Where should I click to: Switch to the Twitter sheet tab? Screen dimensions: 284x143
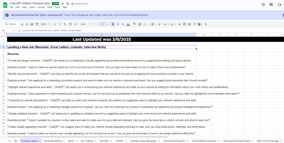pyautogui.click(x=119, y=141)
